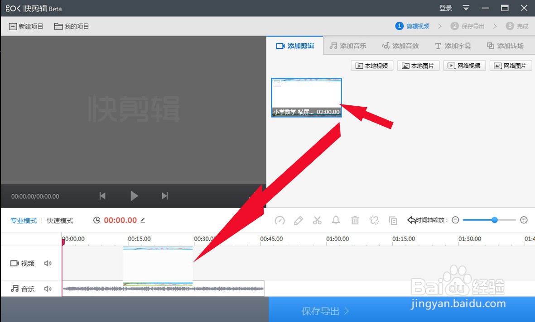This screenshot has width=535, height=322.
Task: Click the 01:00.00 ruler mark
Action: coord(337,239)
